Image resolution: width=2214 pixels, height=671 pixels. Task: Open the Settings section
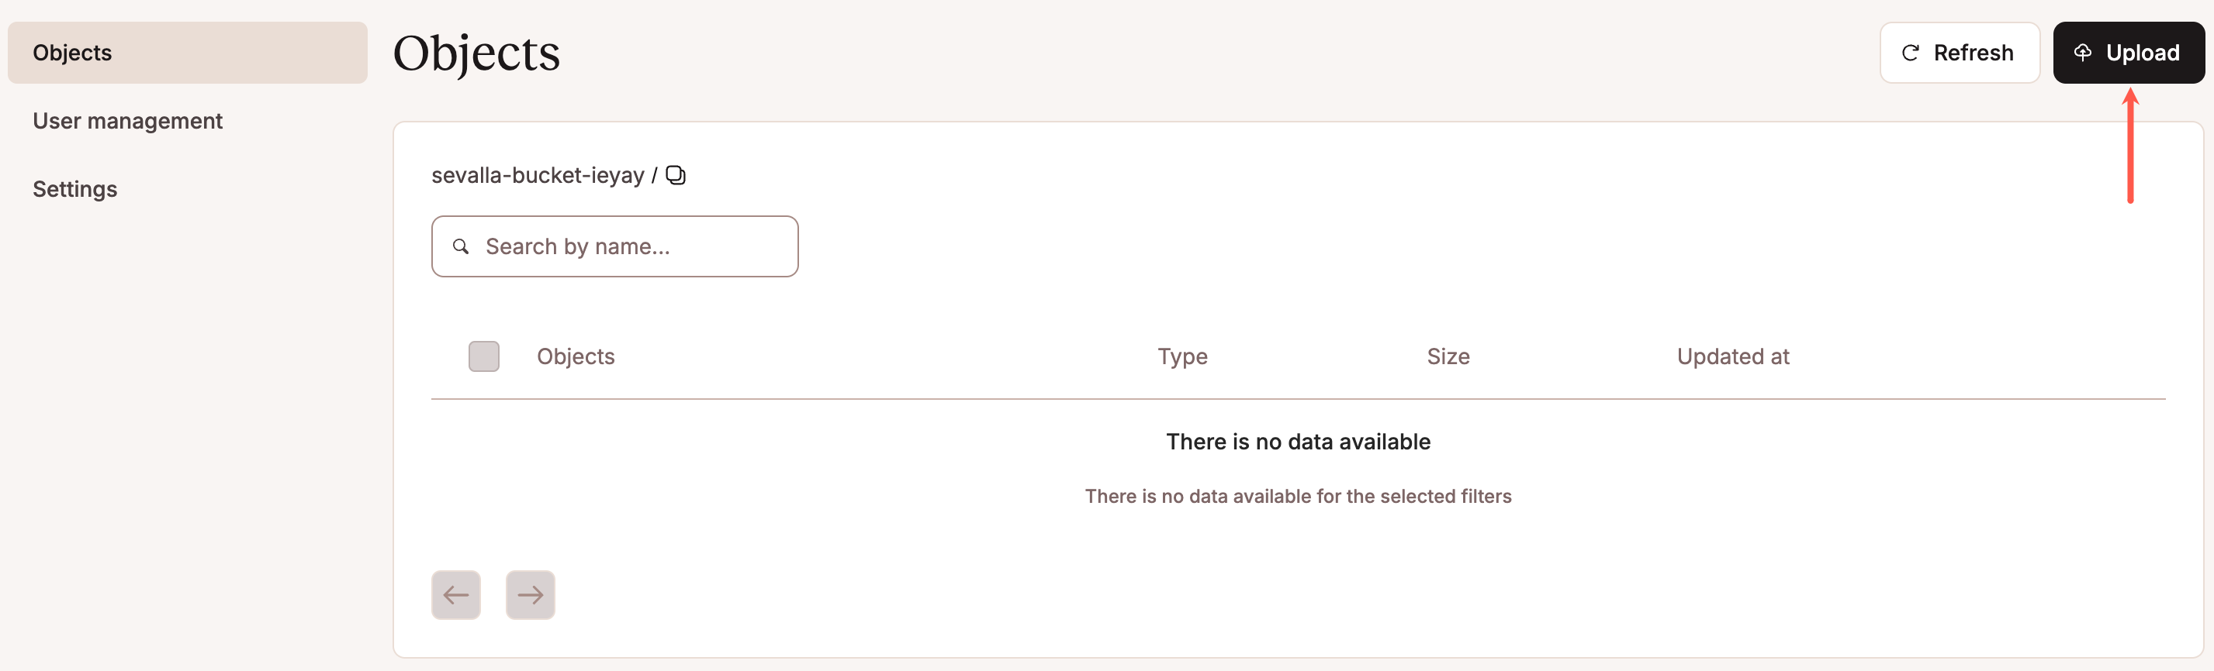74,189
